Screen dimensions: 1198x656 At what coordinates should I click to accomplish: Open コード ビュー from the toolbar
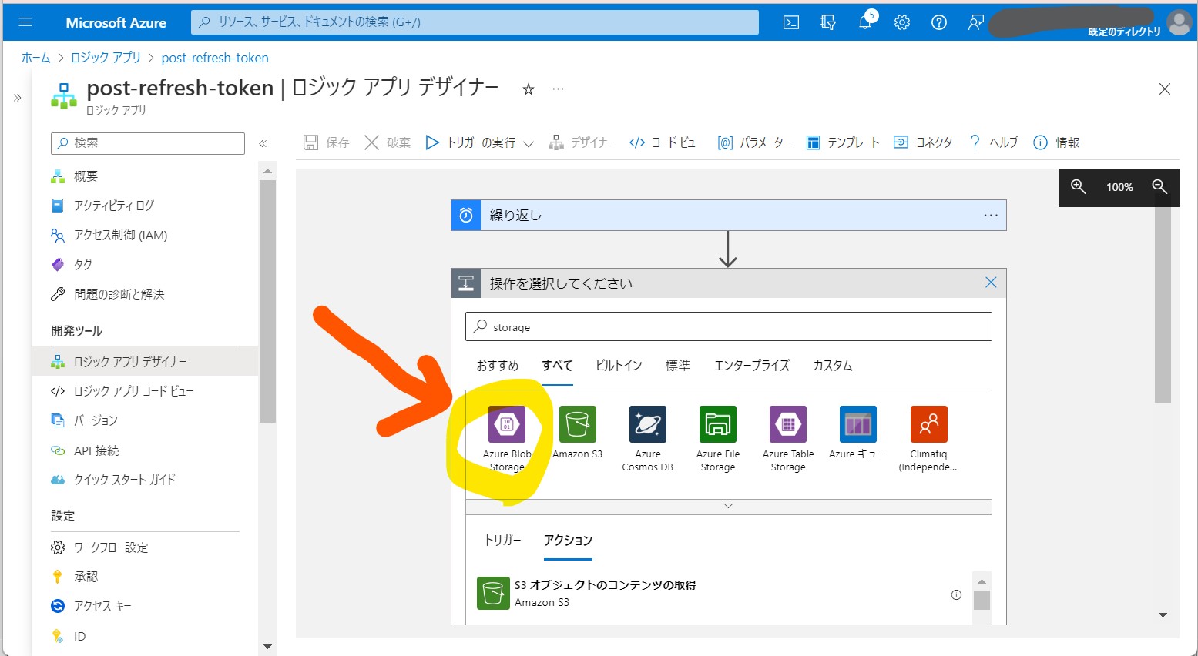[666, 142]
